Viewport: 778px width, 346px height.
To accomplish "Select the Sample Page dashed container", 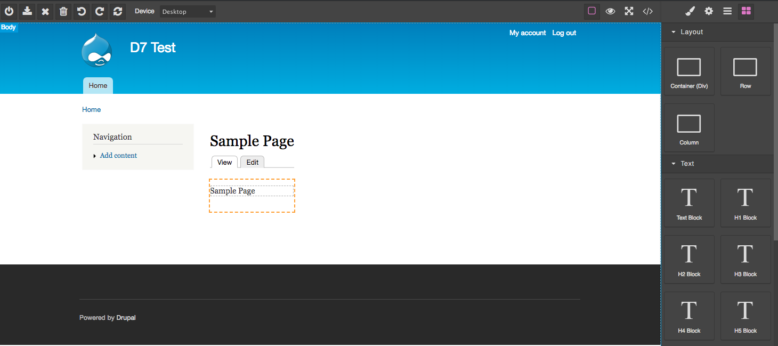I will point(252,196).
